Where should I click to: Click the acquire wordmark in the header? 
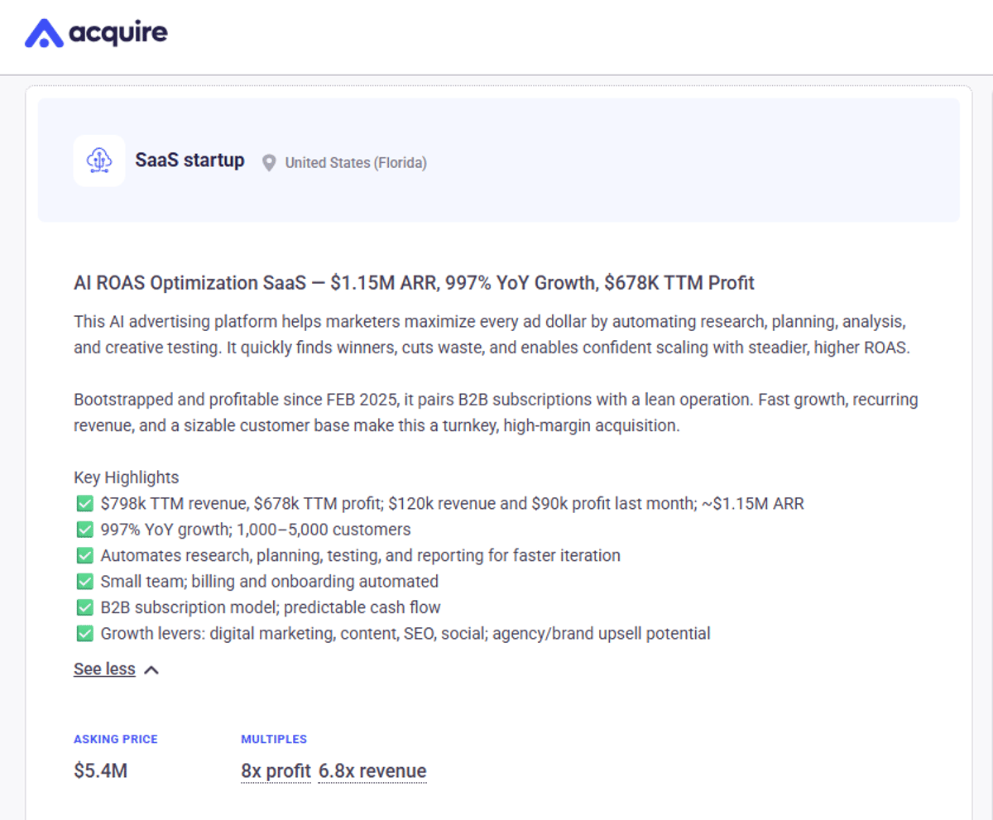[x=118, y=34]
